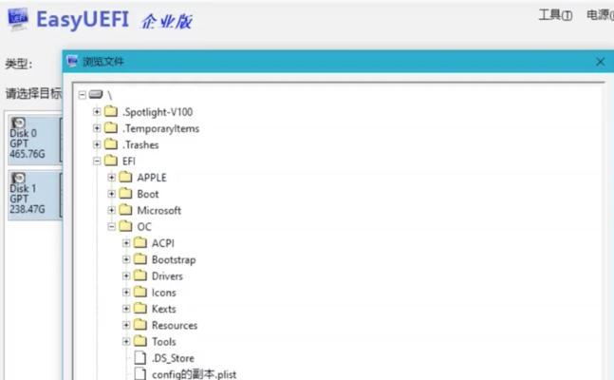The width and height of the screenshot is (614, 380).
Task: Collapse the OC folder node
Action: 112,227
